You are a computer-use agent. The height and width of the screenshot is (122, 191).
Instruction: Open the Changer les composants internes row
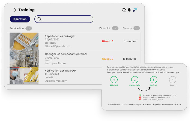click(x=66, y=54)
